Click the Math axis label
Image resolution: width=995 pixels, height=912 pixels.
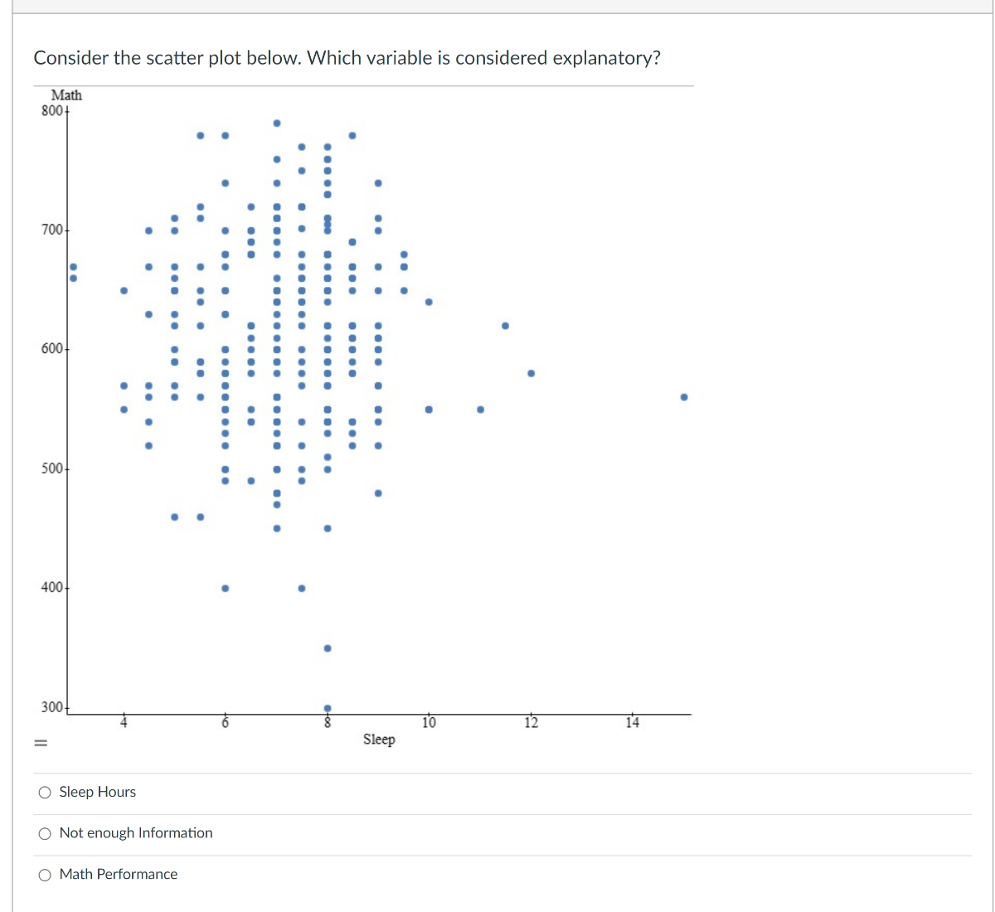coord(66,95)
